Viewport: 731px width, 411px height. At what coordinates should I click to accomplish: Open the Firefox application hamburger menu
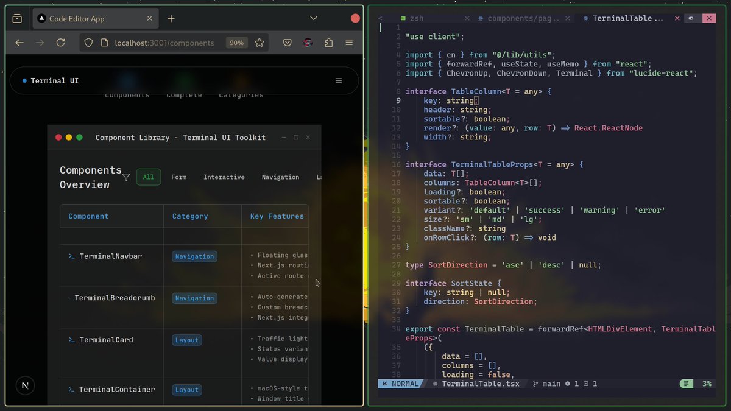pyautogui.click(x=349, y=43)
